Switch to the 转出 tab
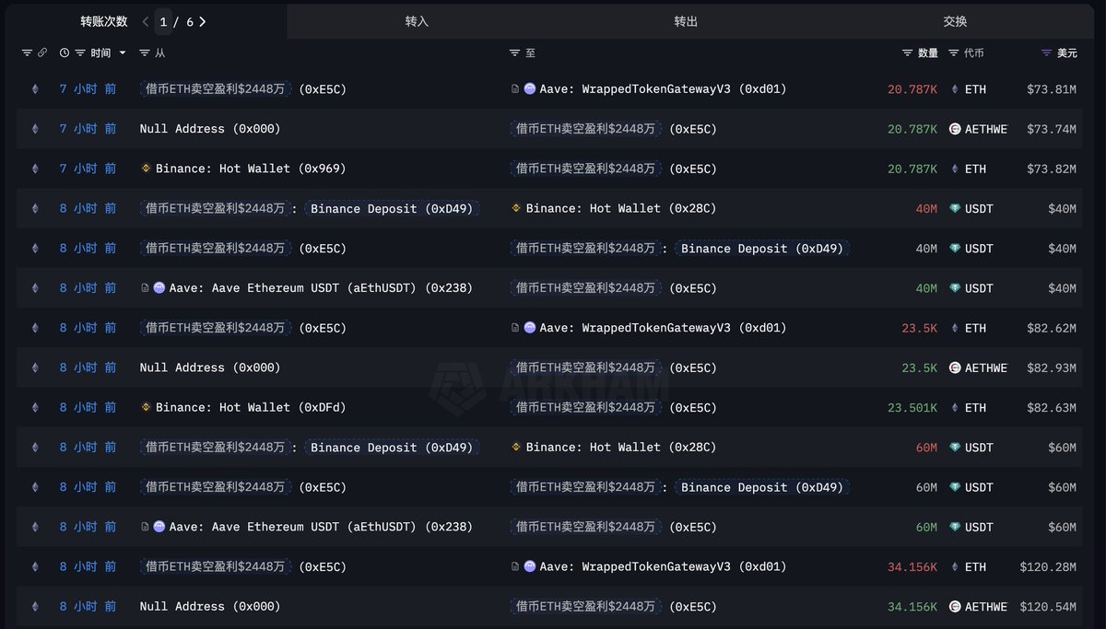 [686, 21]
